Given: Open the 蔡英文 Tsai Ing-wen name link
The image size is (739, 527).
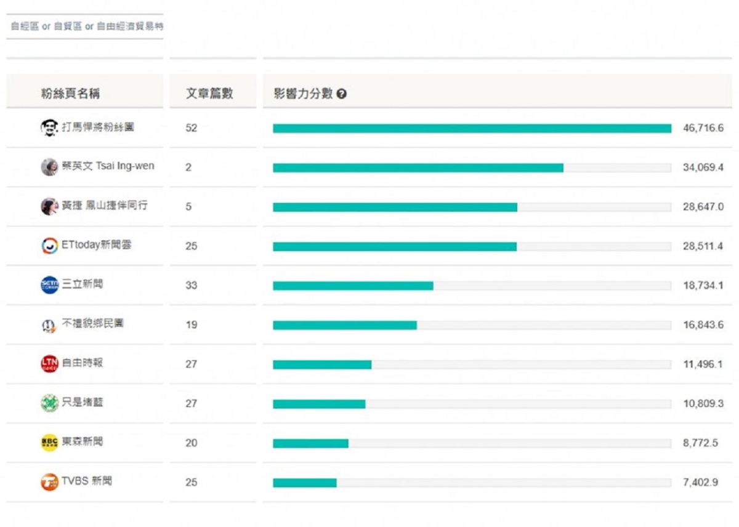Looking at the screenshot, I should tap(108, 166).
